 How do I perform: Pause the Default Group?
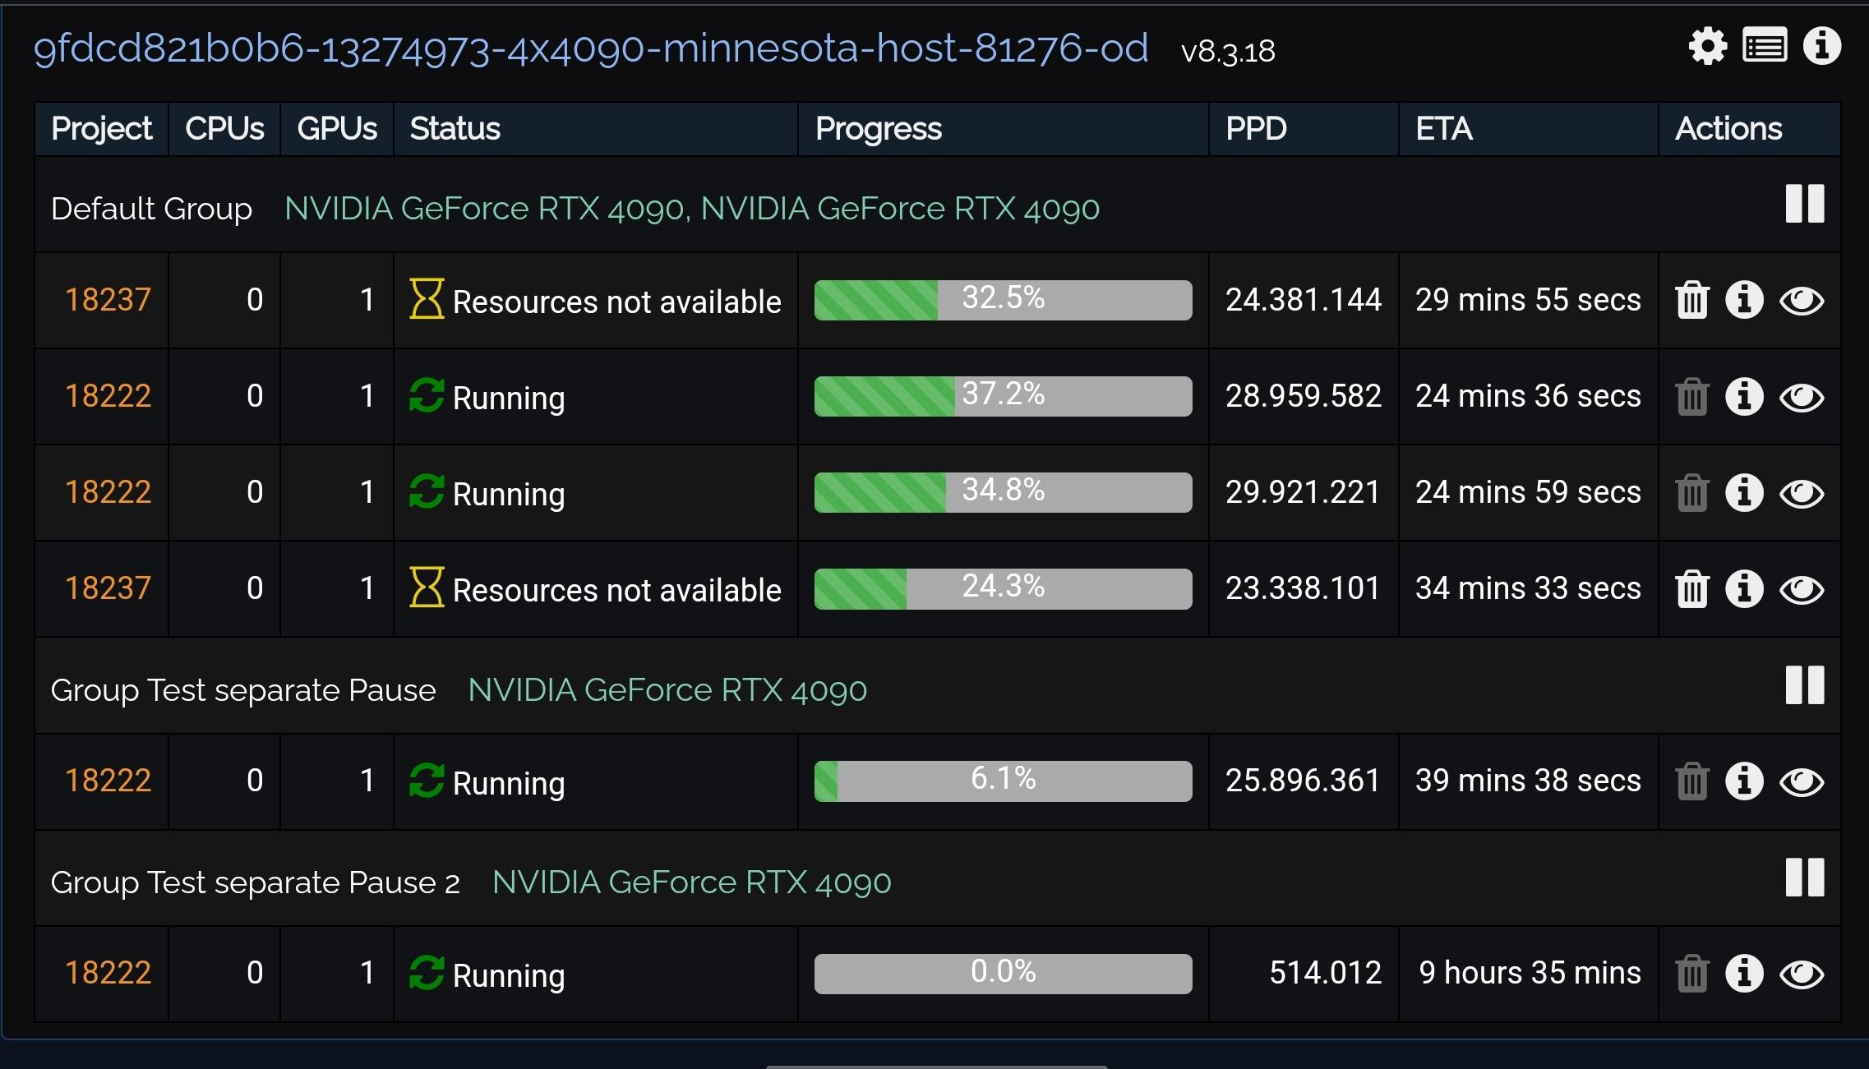point(1805,204)
